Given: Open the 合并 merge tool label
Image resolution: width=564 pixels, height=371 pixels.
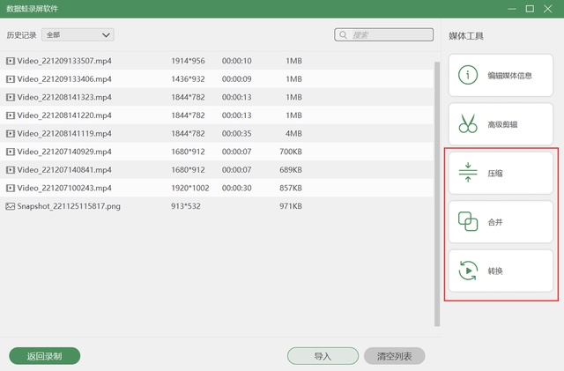Looking at the screenshot, I should (495, 222).
